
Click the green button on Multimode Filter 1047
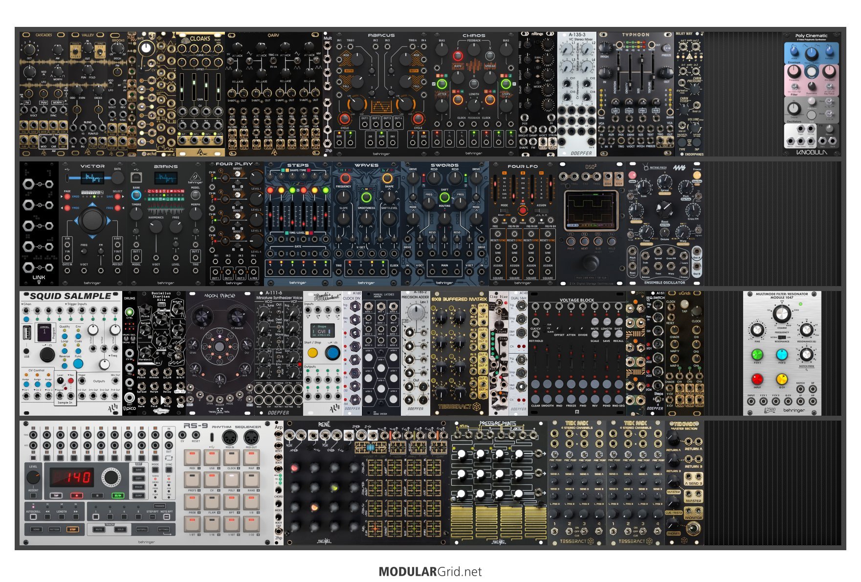tap(757, 354)
